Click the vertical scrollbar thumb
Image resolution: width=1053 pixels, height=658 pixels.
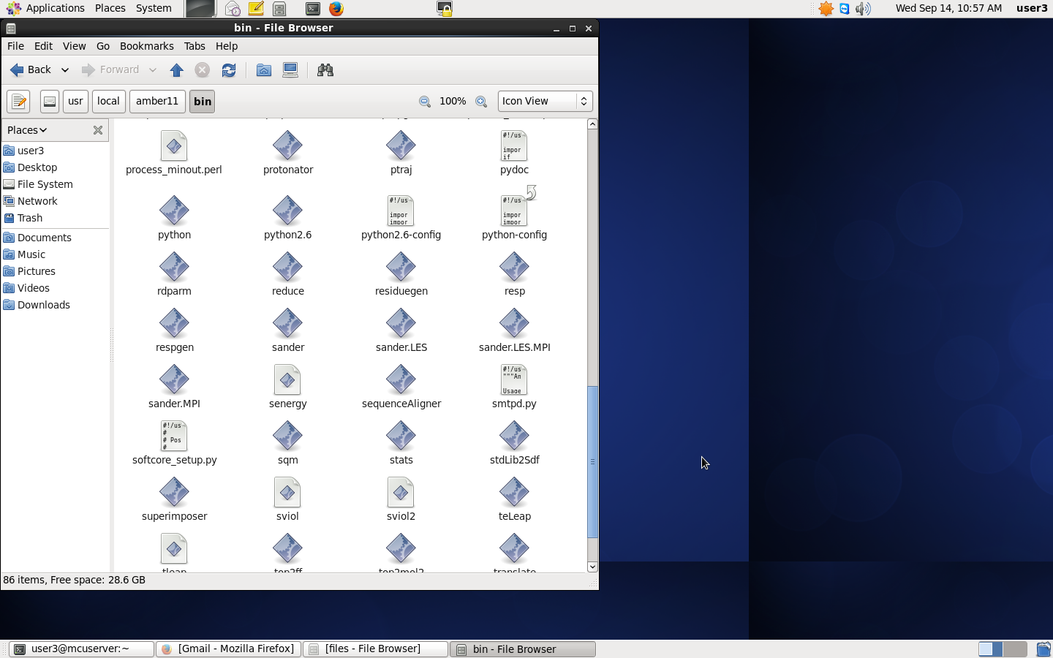(x=592, y=461)
